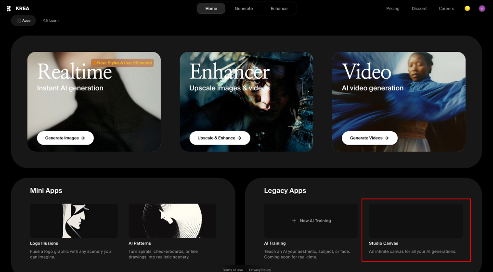Click 'Instant AI generation' subtitle
The width and height of the screenshot is (493, 272).
pyautogui.click(x=70, y=88)
